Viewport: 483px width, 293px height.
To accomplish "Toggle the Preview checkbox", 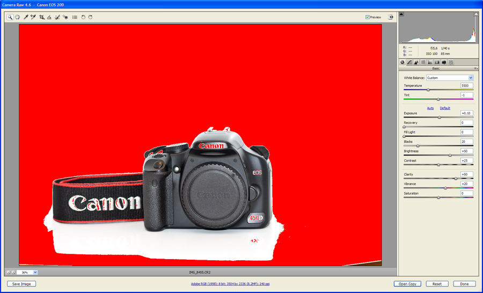I will coord(368,17).
